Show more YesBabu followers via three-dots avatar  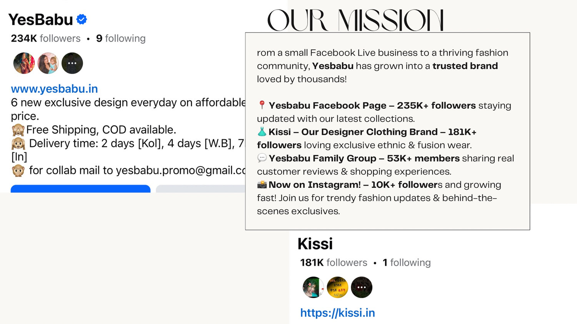(x=72, y=63)
